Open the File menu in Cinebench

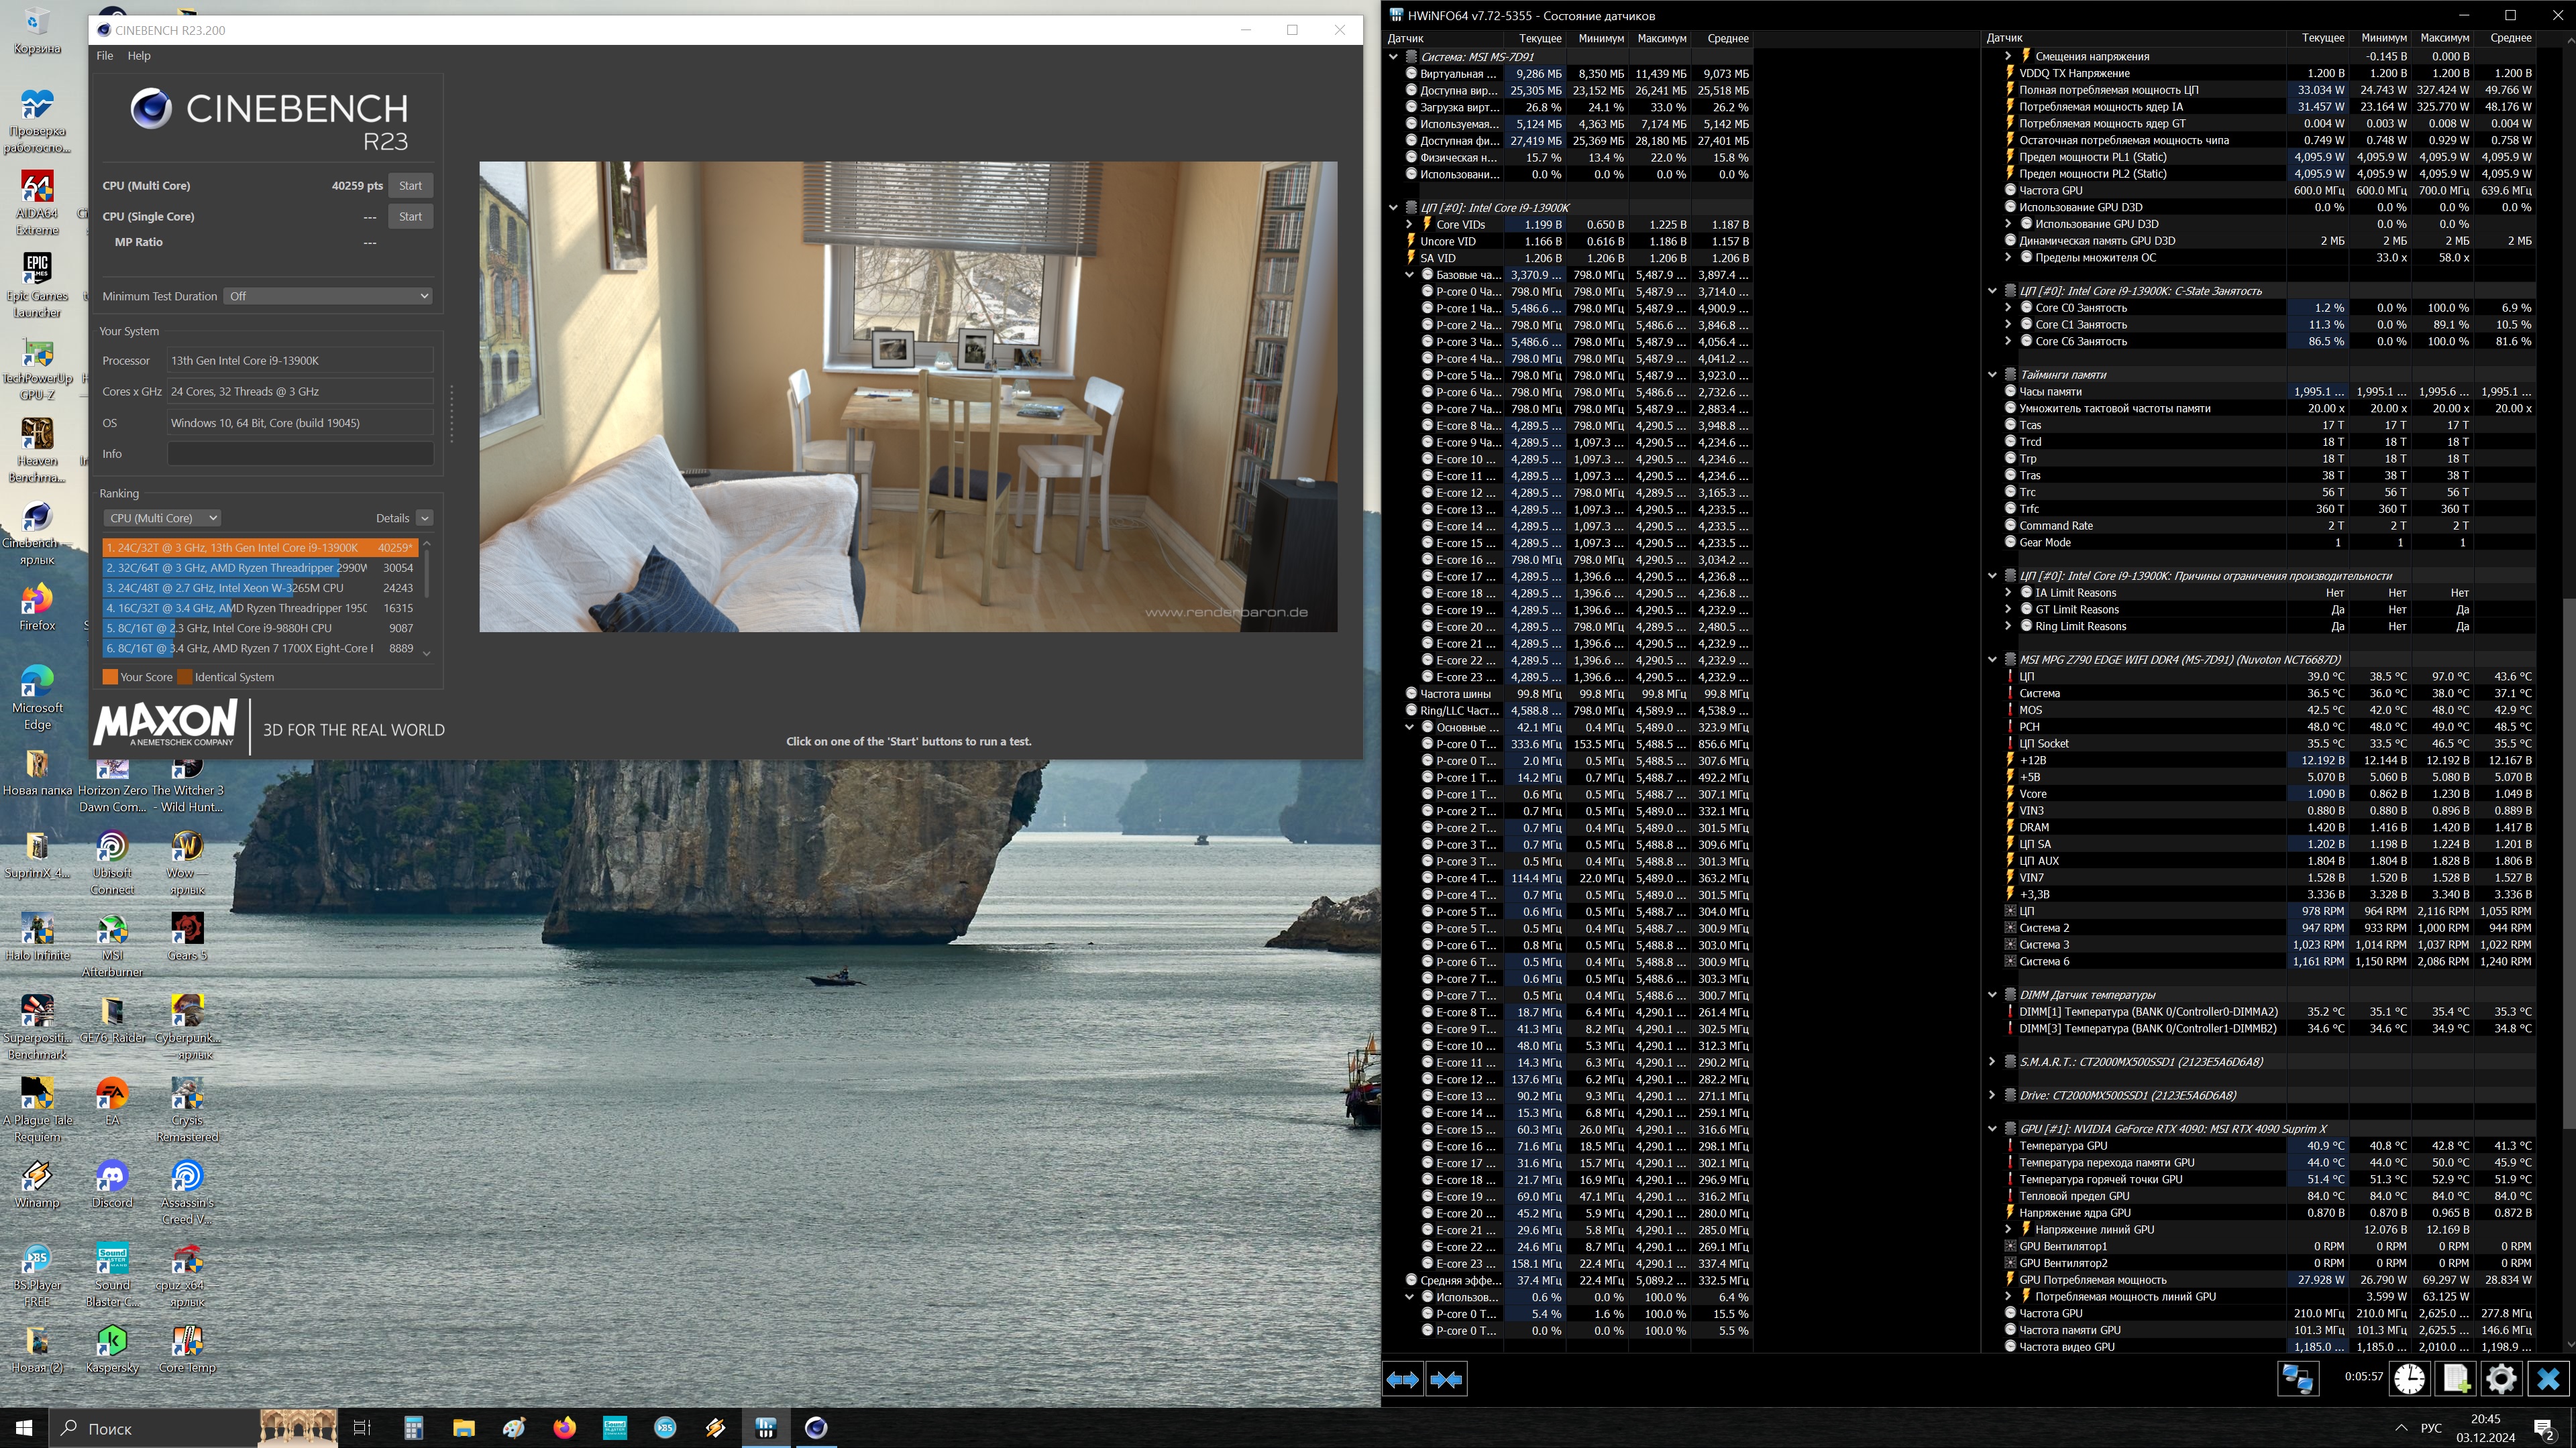[104, 56]
